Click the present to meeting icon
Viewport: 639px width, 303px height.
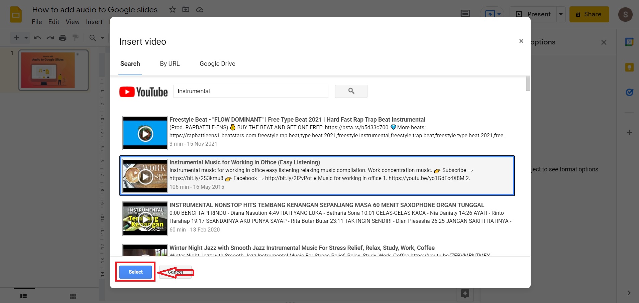point(490,14)
